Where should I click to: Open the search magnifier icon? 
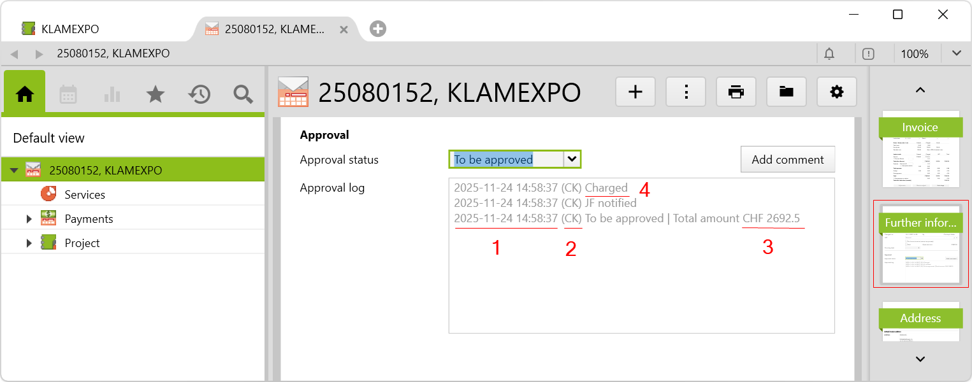[243, 94]
